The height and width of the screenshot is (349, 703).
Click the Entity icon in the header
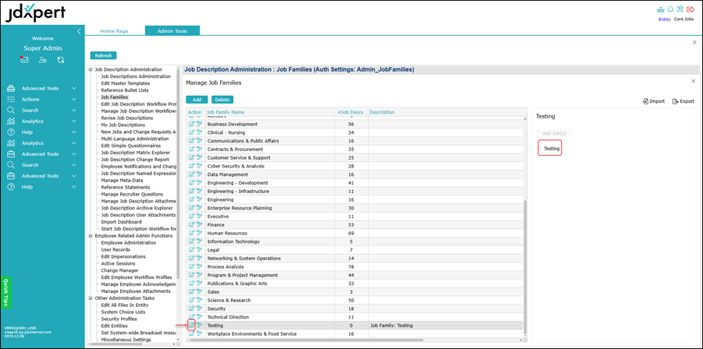(x=662, y=9)
